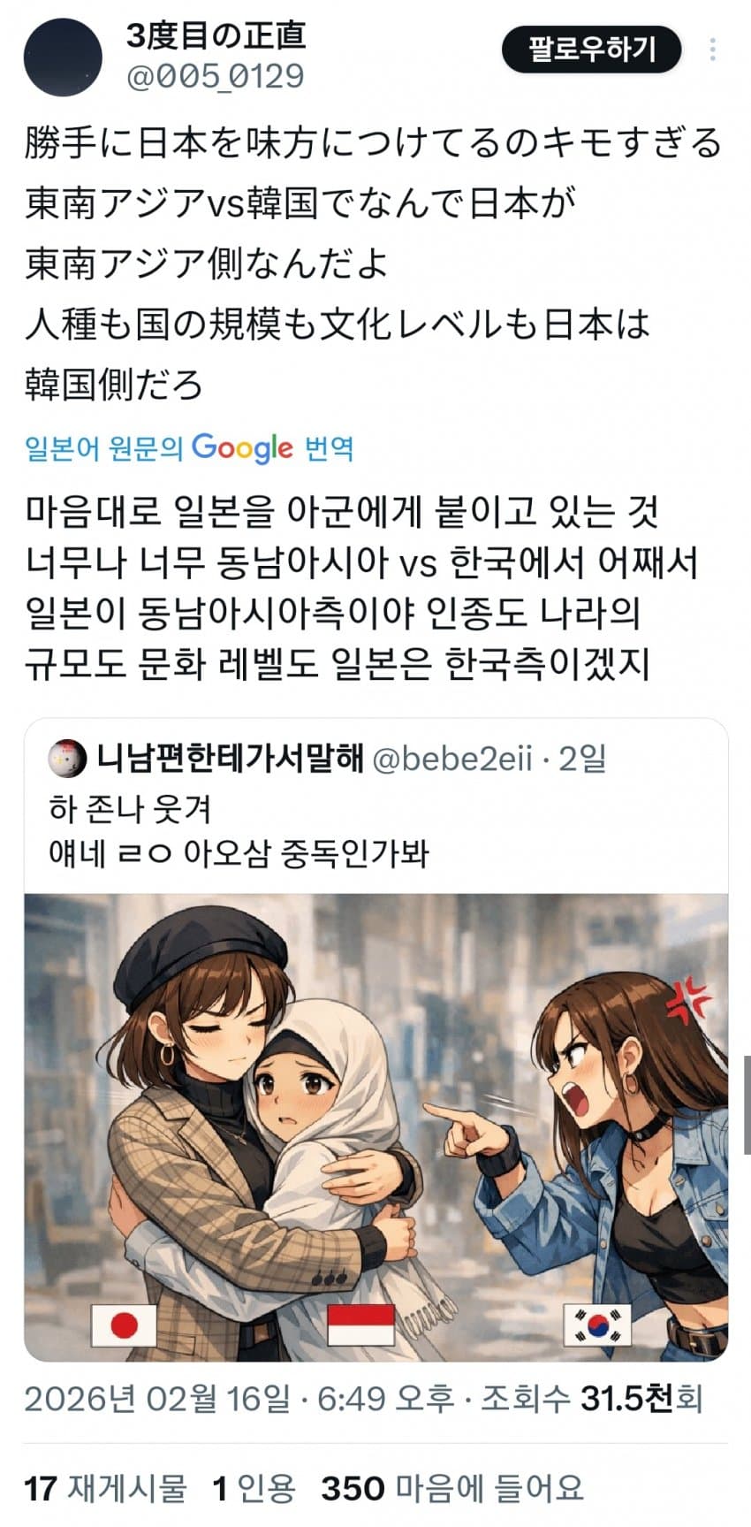View the 1 인용 quotes list
Image resolution: width=751 pixels, height=1527 pixels.
tap(254, 1488)
